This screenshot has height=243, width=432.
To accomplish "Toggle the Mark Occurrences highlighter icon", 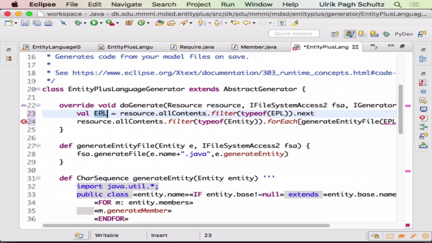I will 294,23.
